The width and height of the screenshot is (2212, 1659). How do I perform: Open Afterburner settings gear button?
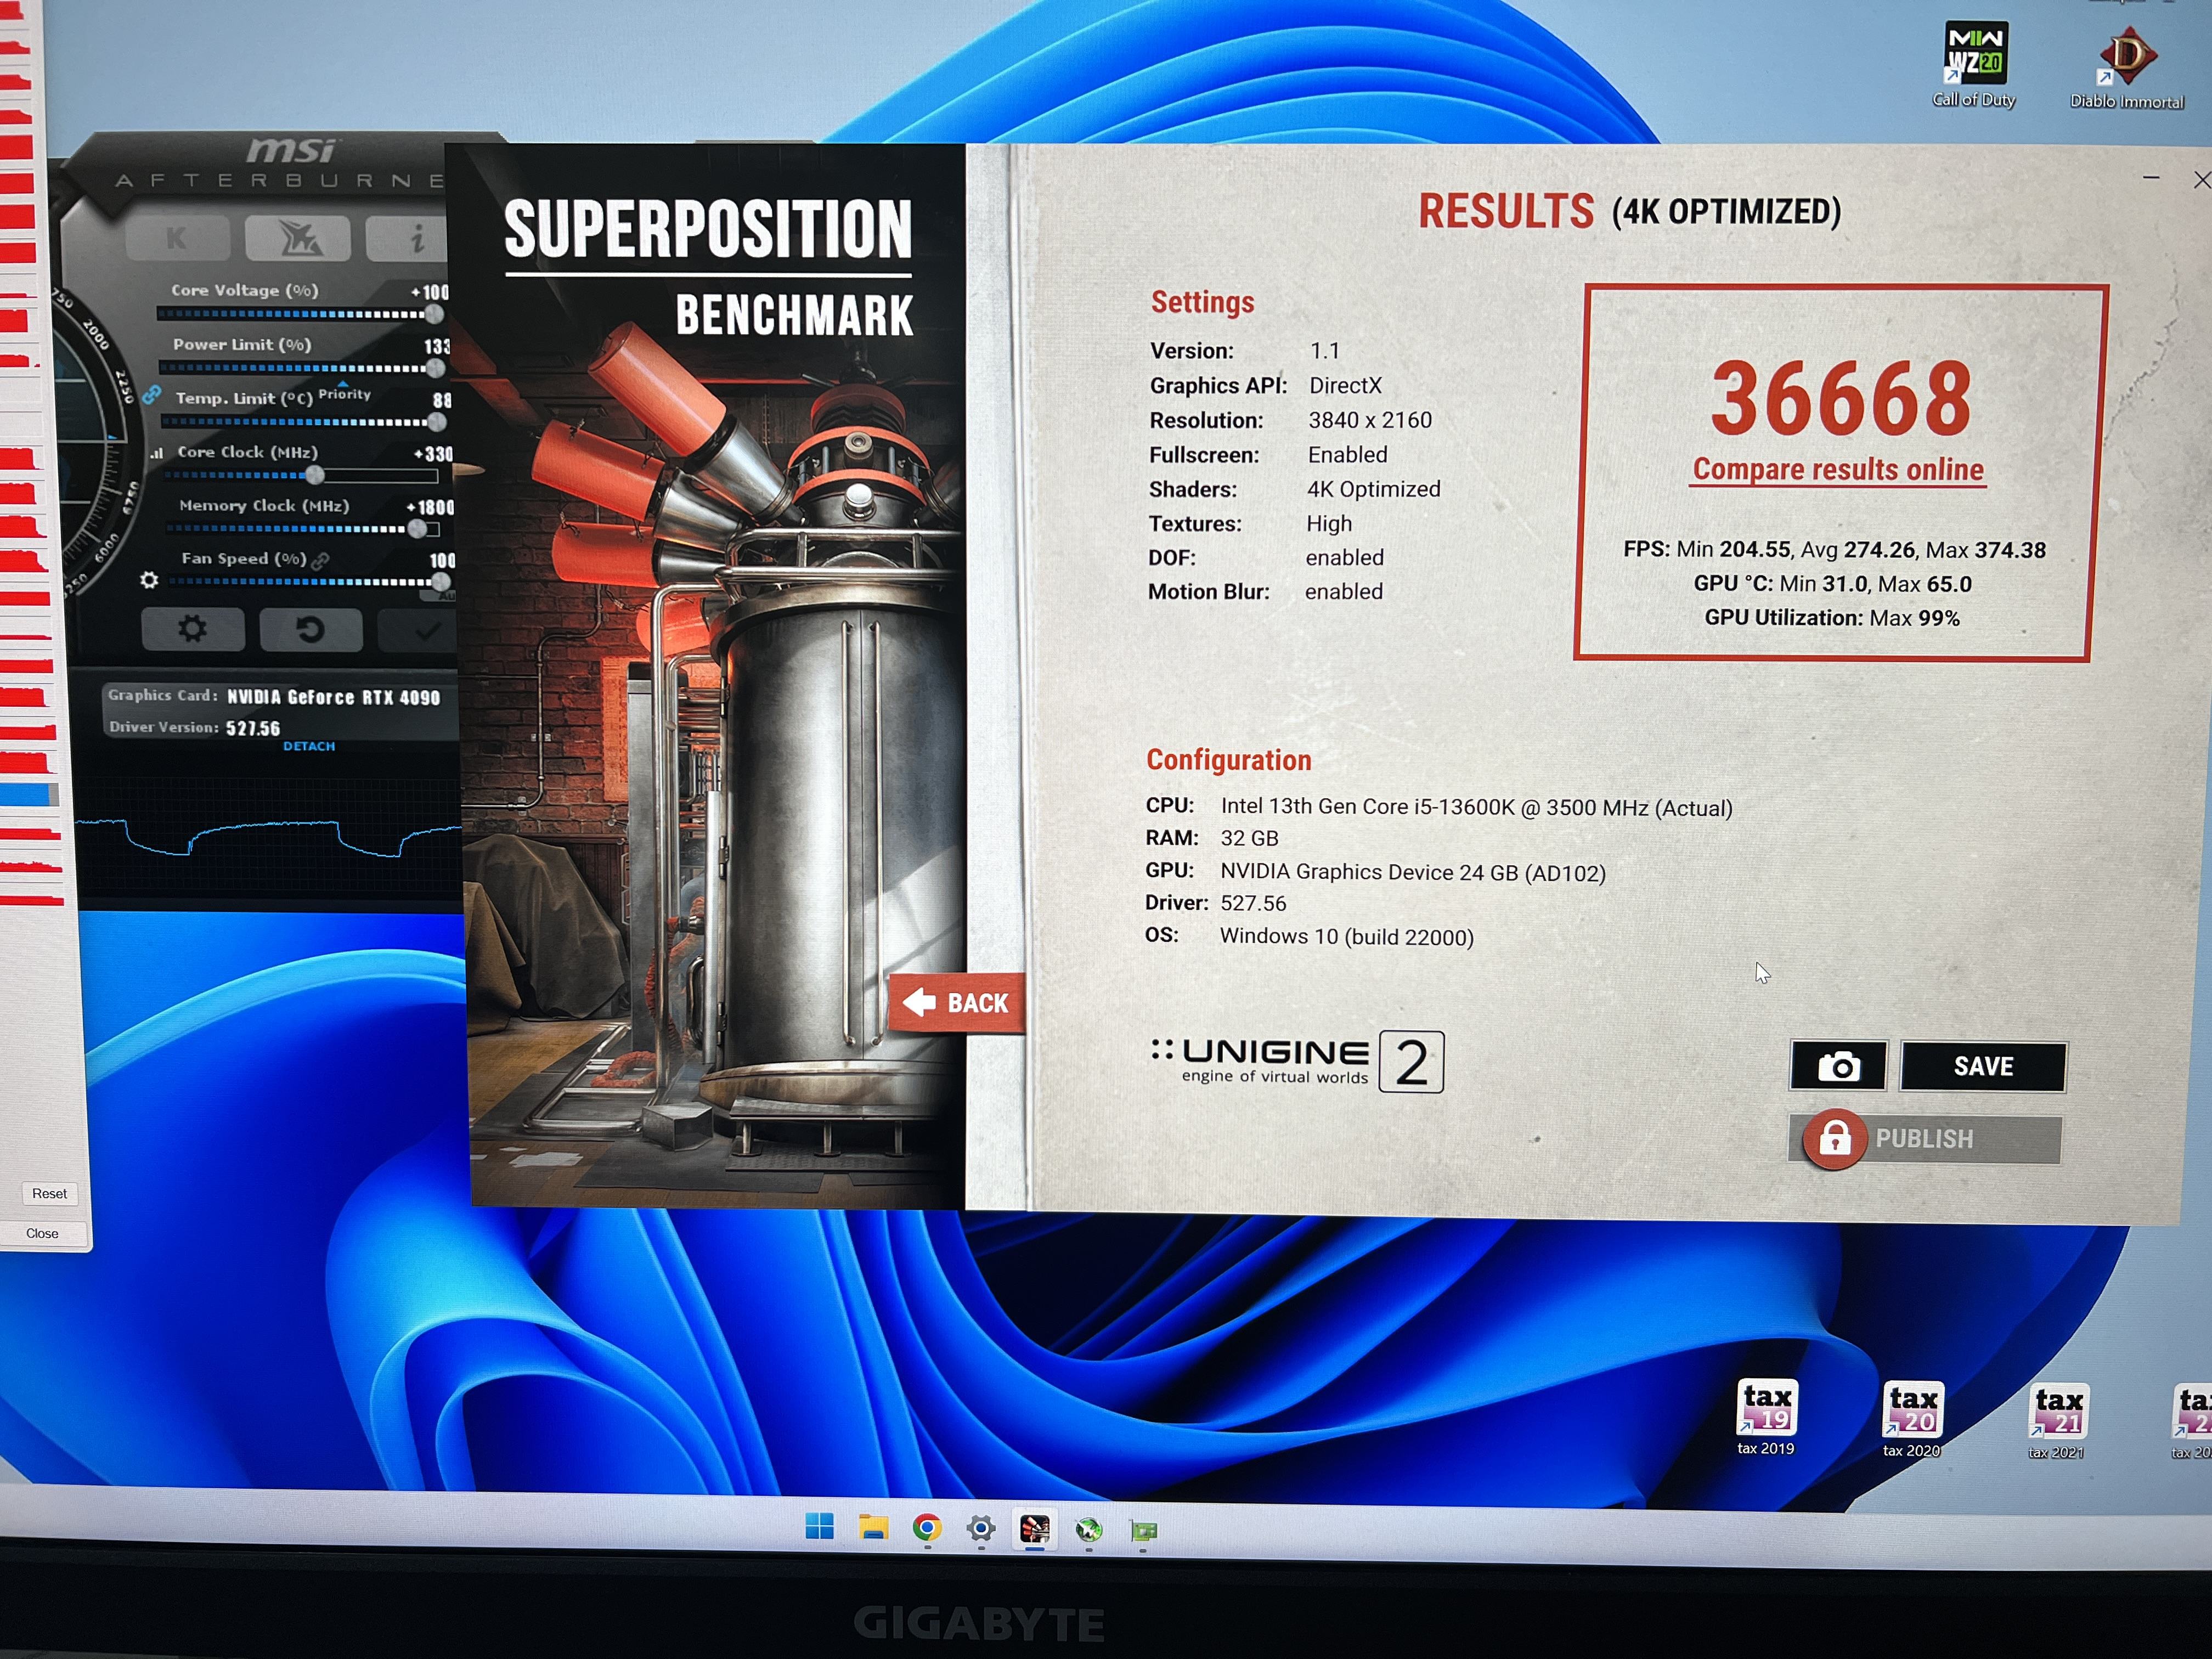(192, 629)
